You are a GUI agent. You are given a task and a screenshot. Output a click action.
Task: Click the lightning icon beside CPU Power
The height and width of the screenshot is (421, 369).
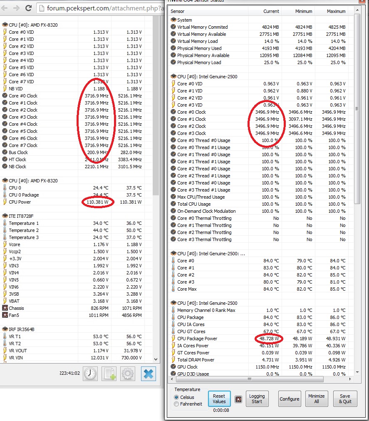click(x=5, y=202)
